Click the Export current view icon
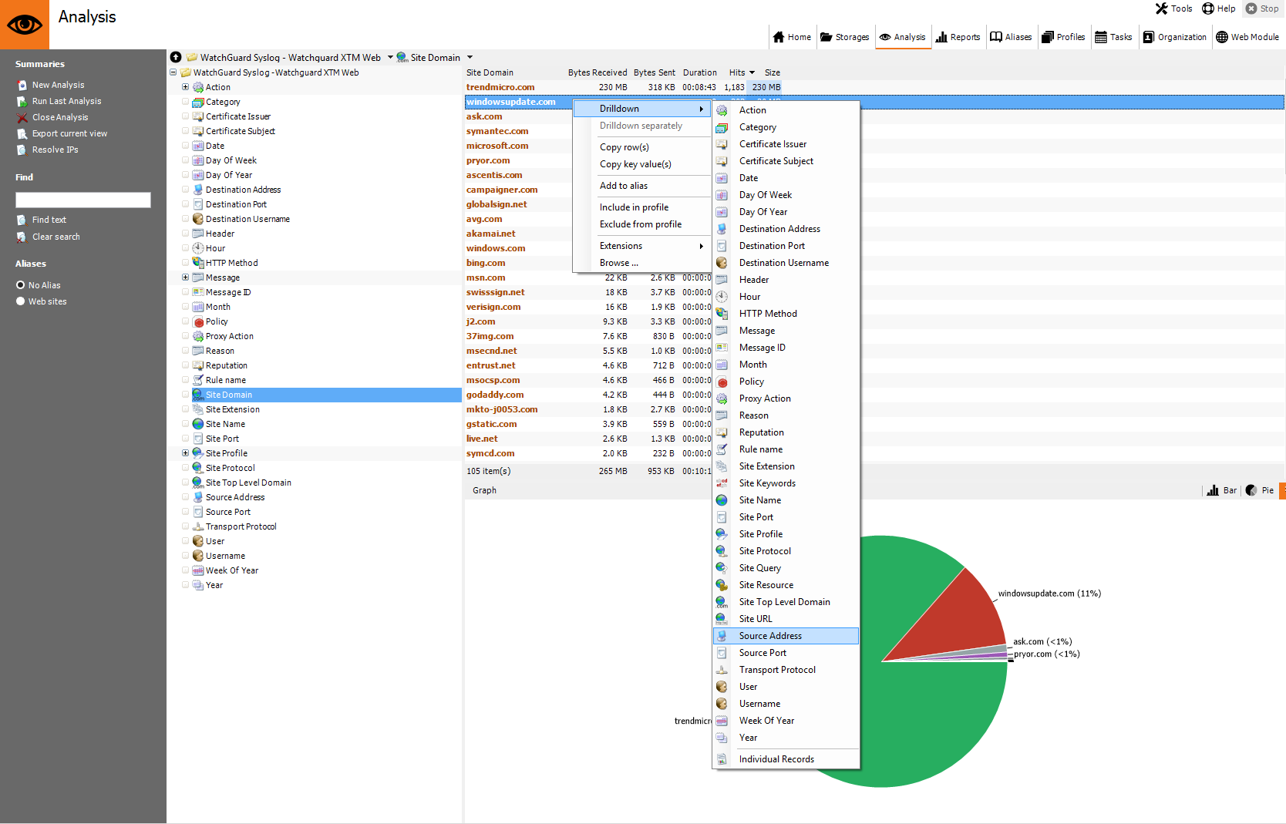The image size is (1286, 824). (x=22, y=133)
